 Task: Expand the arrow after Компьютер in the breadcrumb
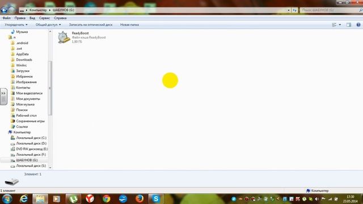pyautogui.click(x=49, y=10)
